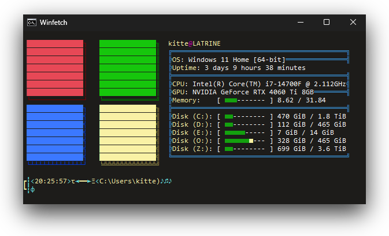Click the Disk (O:) label

point(192,141)
